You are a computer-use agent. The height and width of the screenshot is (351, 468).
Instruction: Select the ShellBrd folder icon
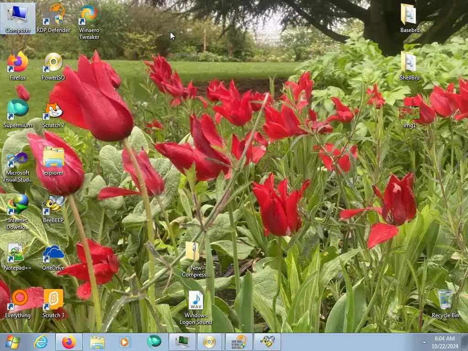pos(409,66)
